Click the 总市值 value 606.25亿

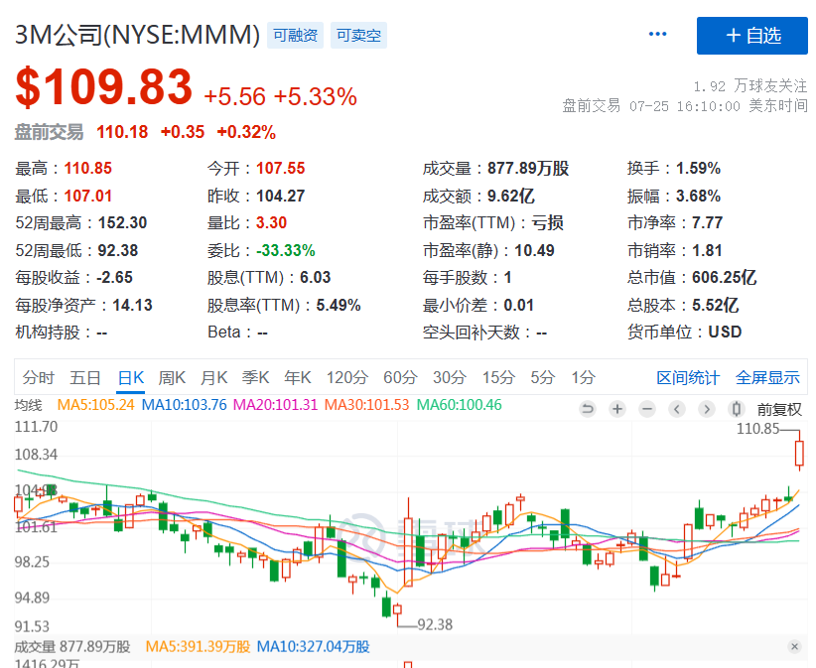[725, 278]
